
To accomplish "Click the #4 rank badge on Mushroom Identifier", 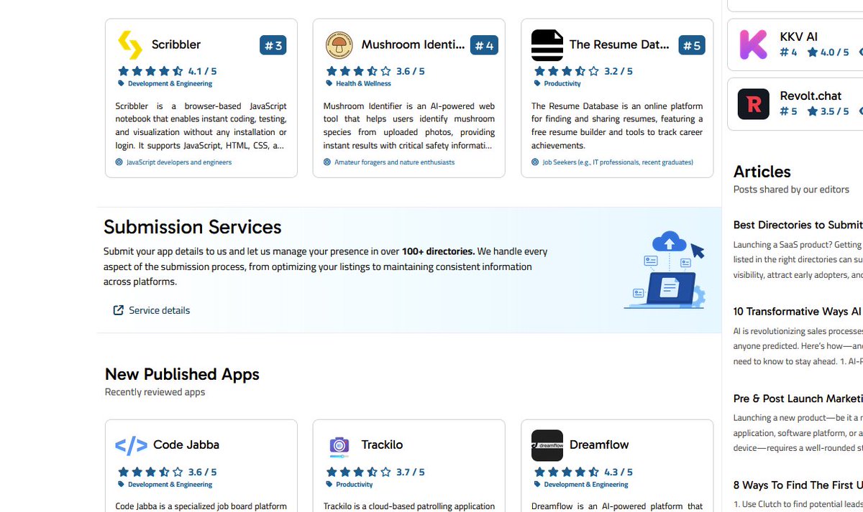I will (x=484, y=45).
